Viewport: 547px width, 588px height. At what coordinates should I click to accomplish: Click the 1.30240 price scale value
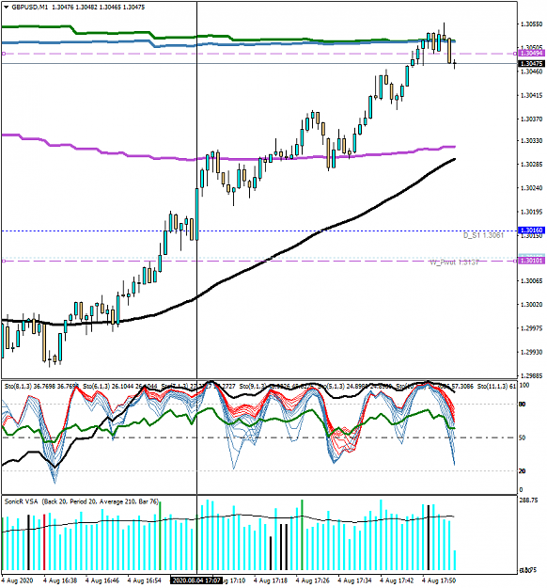point(532,188)
